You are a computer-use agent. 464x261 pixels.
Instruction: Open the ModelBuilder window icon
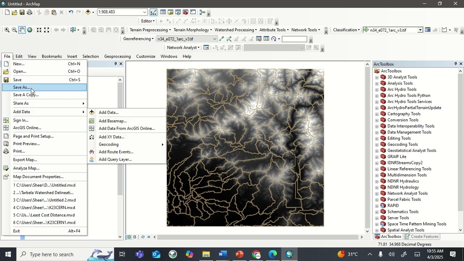click(x=202, y=12)
